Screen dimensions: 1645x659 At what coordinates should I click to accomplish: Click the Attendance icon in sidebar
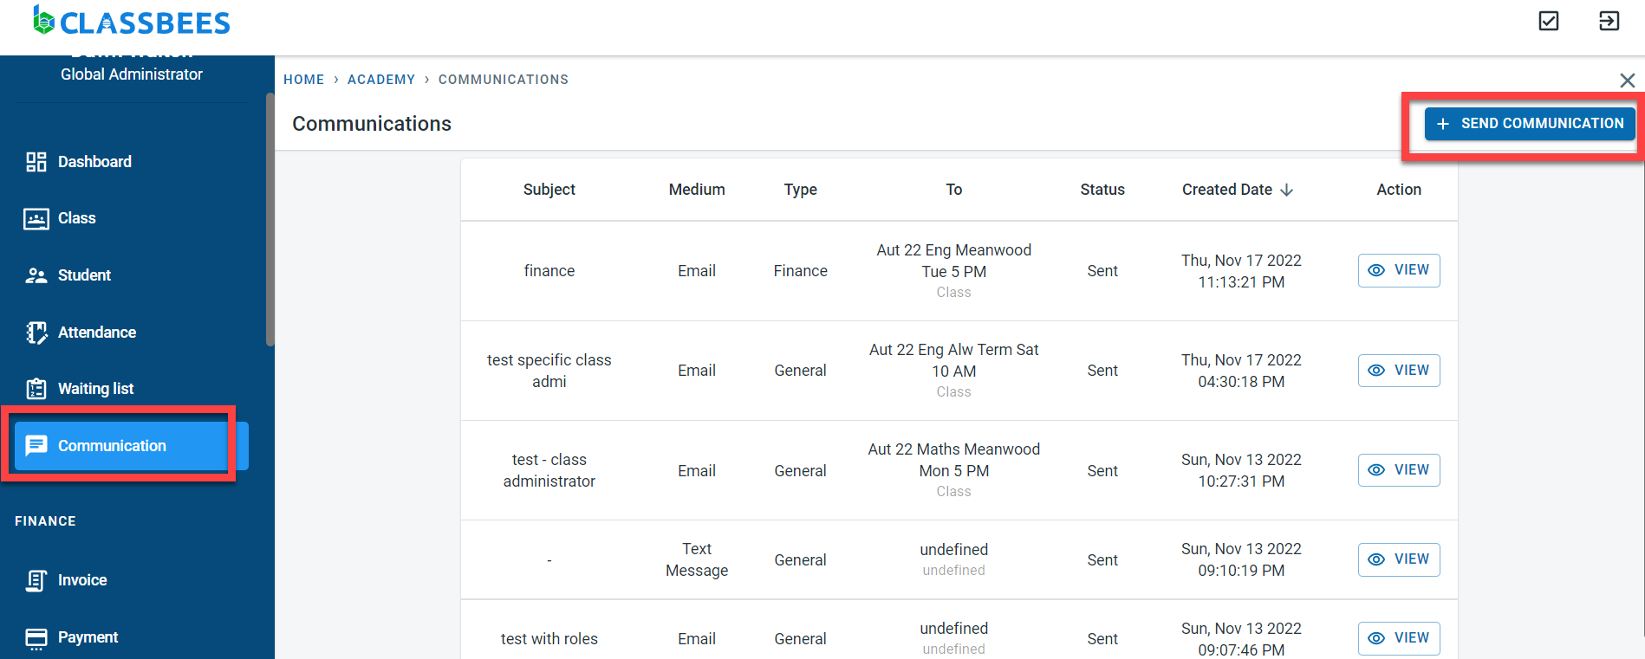click(x=36, y=333)
